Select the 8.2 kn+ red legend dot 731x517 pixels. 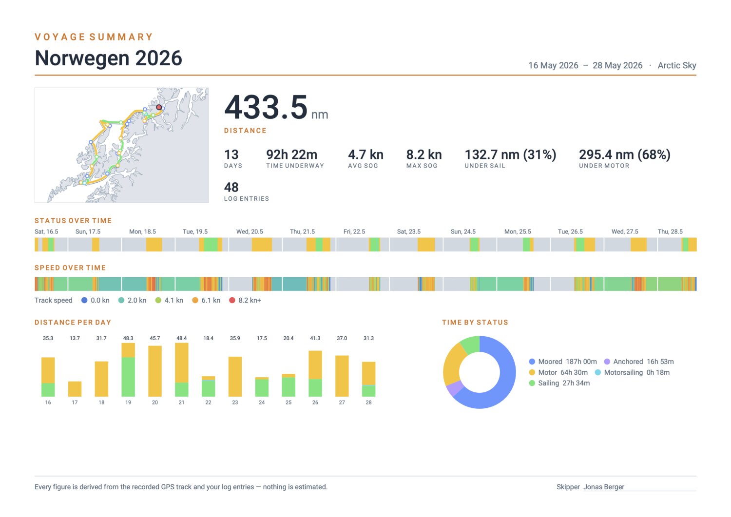click(x=232, y=300)
